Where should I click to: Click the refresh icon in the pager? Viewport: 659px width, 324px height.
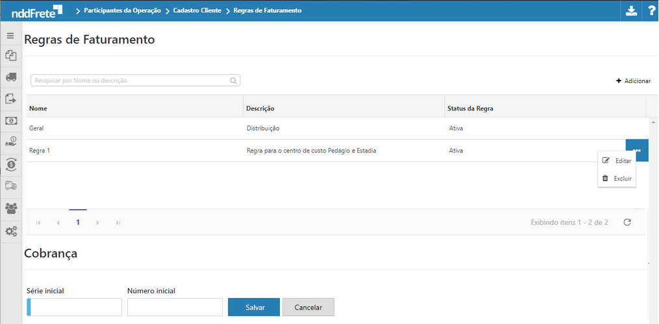(x=627, y=222)
